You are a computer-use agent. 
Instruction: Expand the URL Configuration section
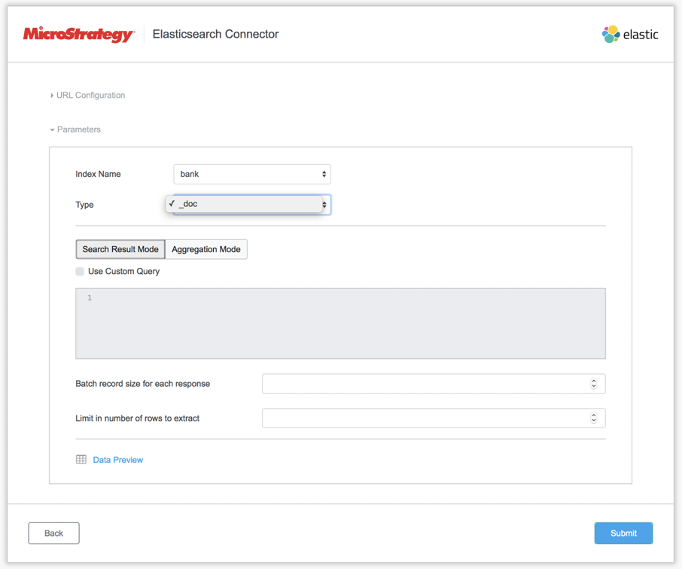coord(87,96)
